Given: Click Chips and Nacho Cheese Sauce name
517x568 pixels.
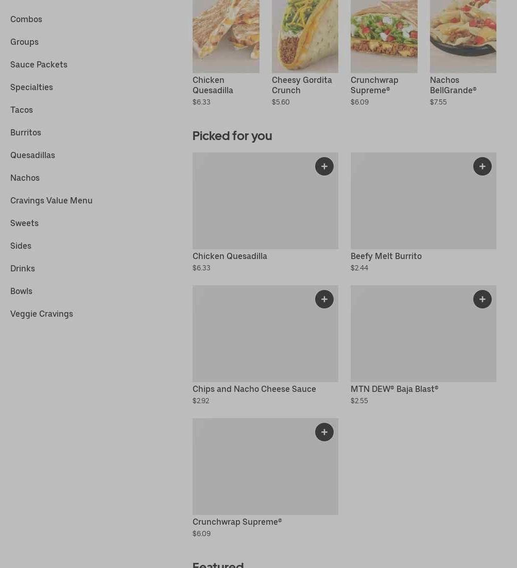Looking at the screenshot, I should [254, 389].
